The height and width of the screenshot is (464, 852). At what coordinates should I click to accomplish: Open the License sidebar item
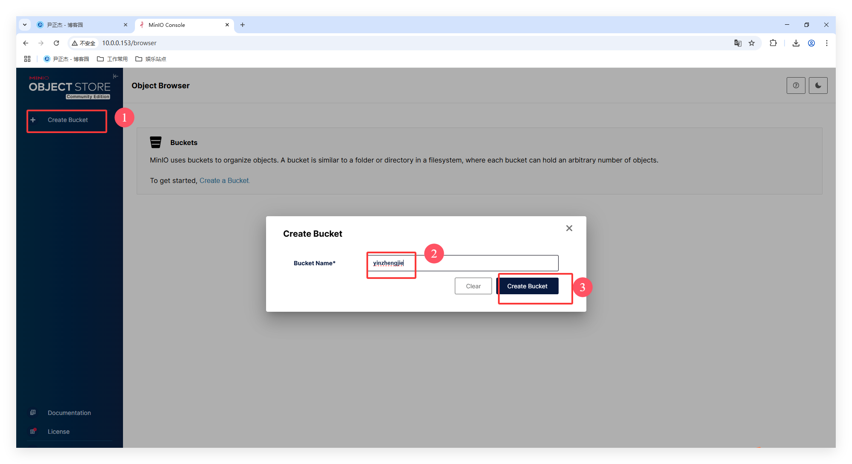click(59, 432)
